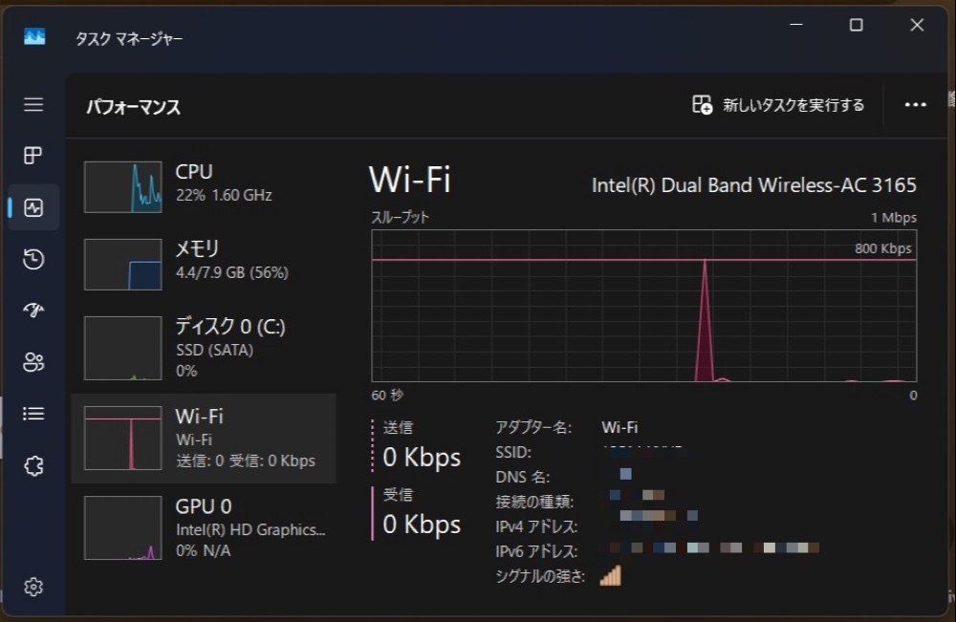Click the 送信 0 Kbps value
The width and height of the screenshot is (956, 622).
click(422, 457)
